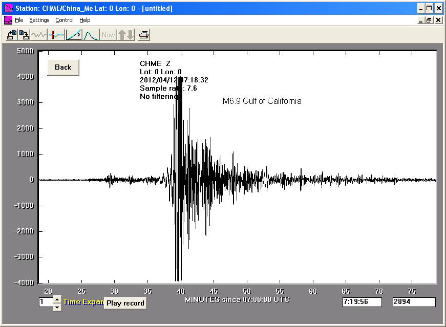This screenshot has width=446, height=327.
Task: Click the document icon beside File menu
Action: [8, 20]
